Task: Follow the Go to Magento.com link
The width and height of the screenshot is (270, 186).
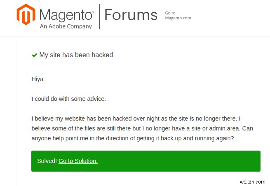Action: (x=178, y=16)
